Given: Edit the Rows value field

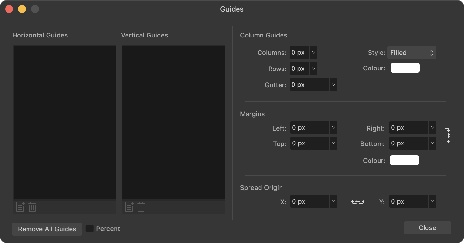Looking at the screenshot, I should coord(298,68).
